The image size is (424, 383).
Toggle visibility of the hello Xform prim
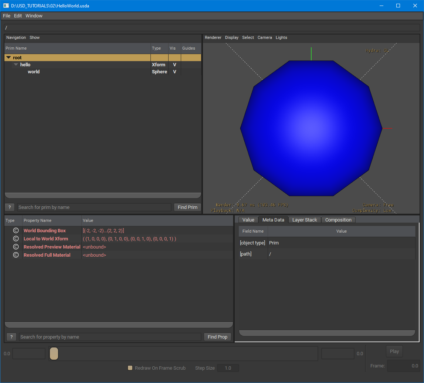tap(174, 64)
